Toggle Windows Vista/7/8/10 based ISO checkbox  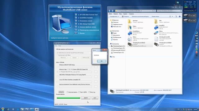click(58, 72)
